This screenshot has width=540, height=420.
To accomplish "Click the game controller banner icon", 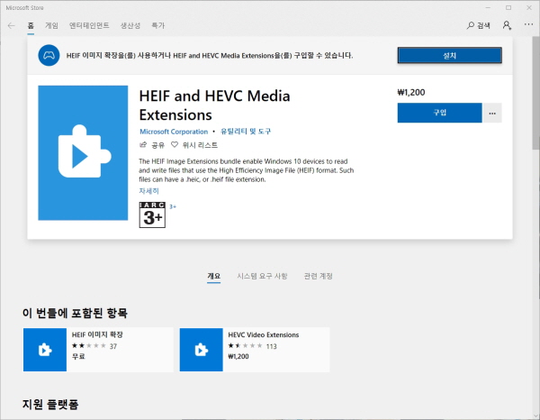I will 49,55.
